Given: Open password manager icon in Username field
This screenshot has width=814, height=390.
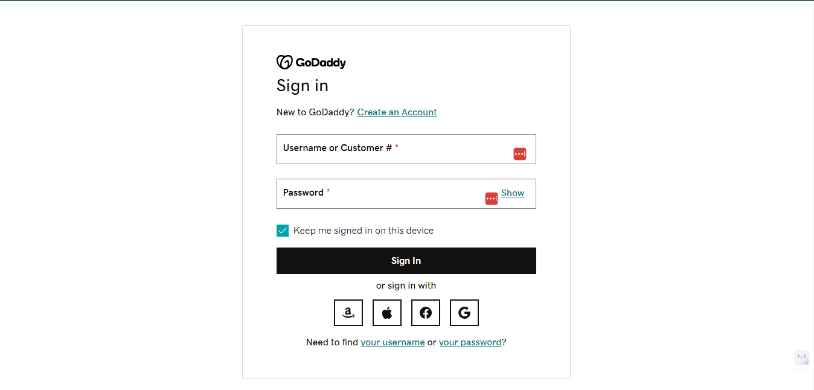Looking at the screenshot, I should click(520, 154).
